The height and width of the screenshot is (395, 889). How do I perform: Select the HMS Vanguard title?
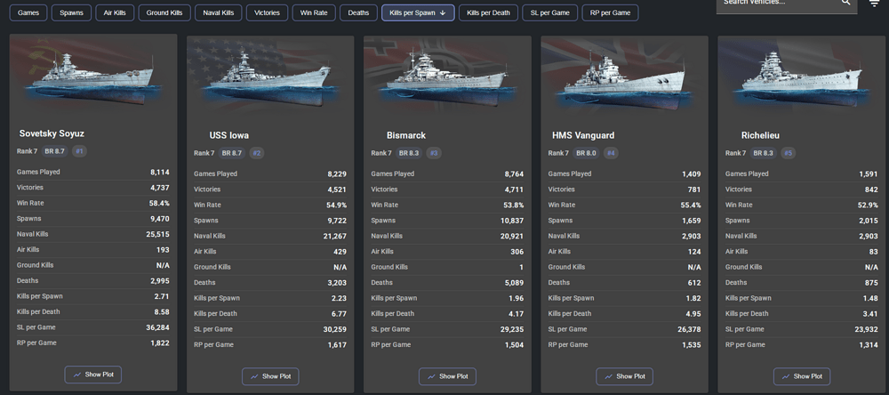point(583,135)
